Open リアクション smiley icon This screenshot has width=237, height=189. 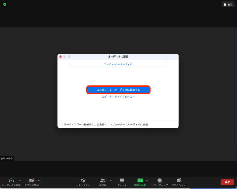pyautogui.click(x=179, y=180)
